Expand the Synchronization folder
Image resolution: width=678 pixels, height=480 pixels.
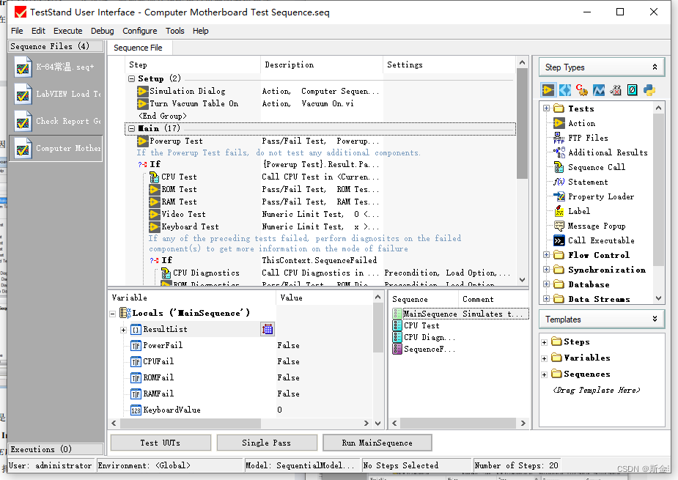[547, 270]
